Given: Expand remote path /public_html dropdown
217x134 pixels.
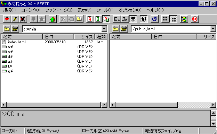Looking at the screenshot, I should tap(213, 29).
